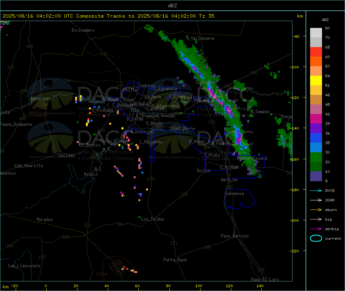Click the 'Agua_Toro' map label
Viewport: 345px width, 291px height.
[x=41, y=99]
